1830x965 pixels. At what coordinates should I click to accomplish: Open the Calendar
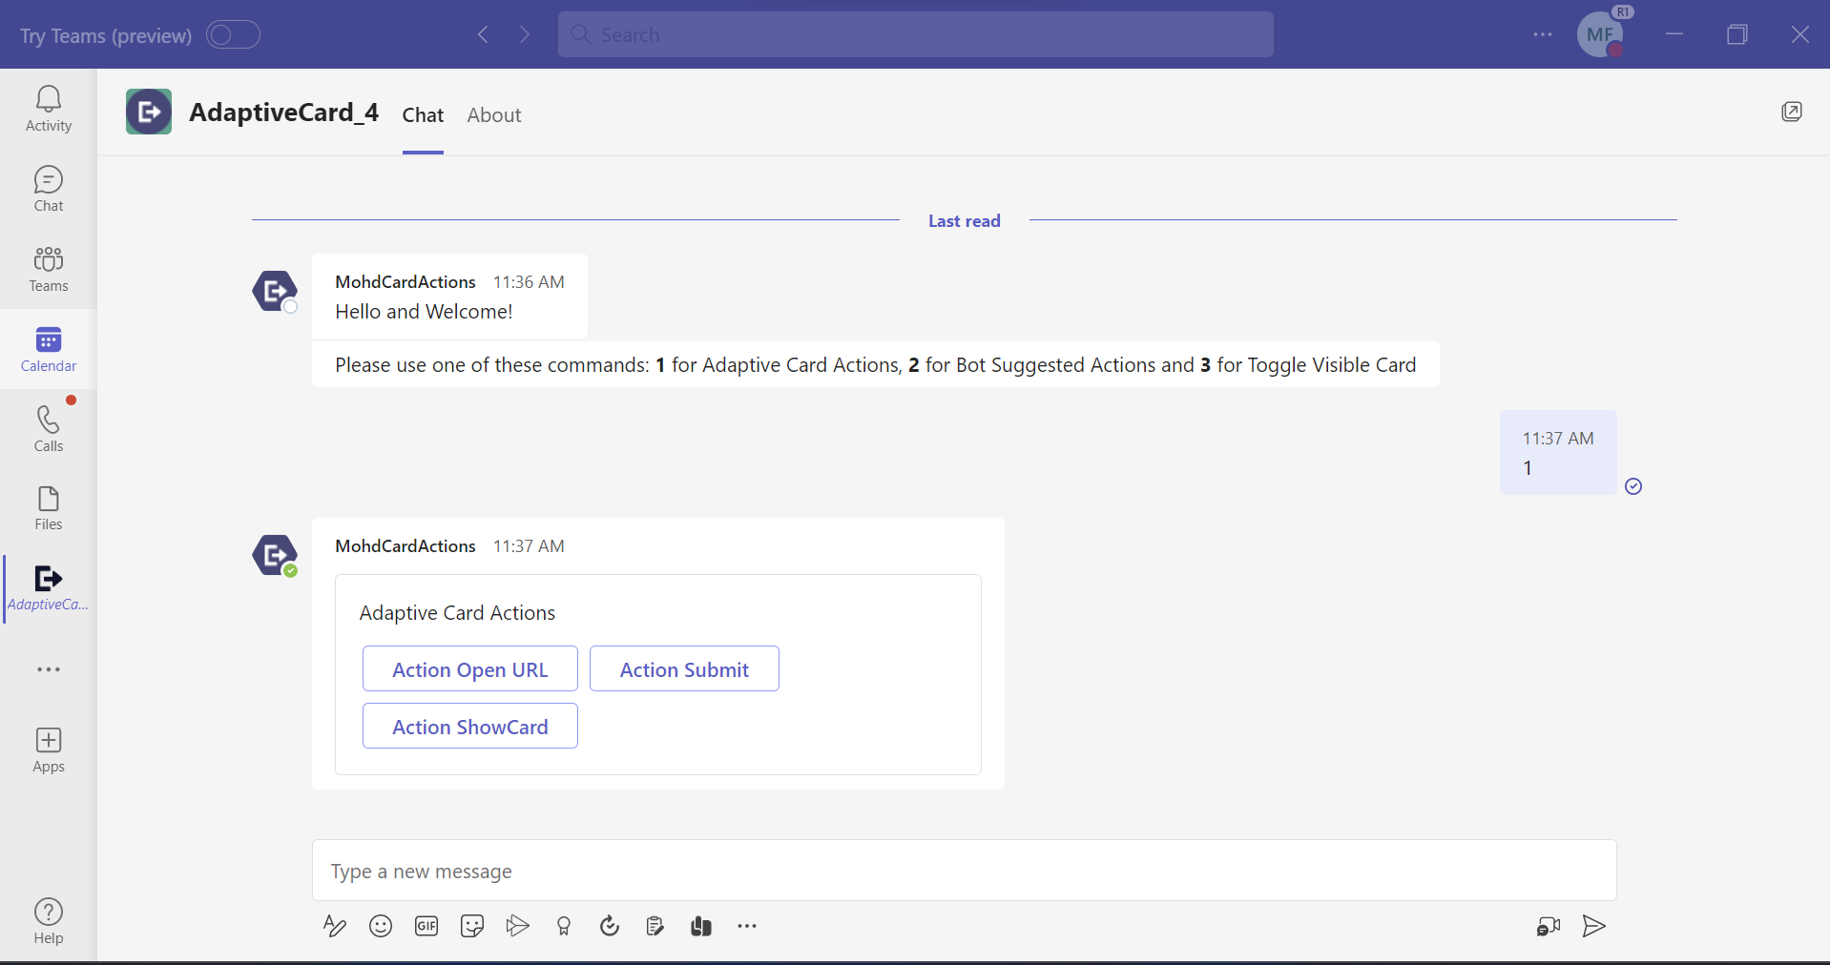(x=49, y=349)
